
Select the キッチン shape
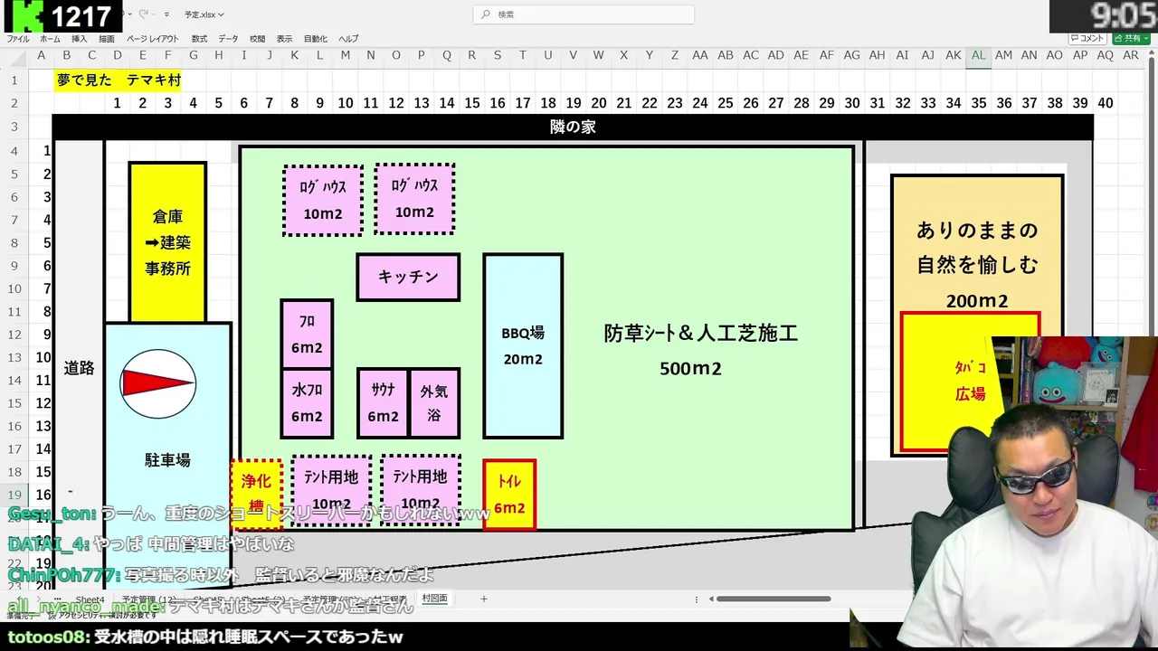pos(408,277)
